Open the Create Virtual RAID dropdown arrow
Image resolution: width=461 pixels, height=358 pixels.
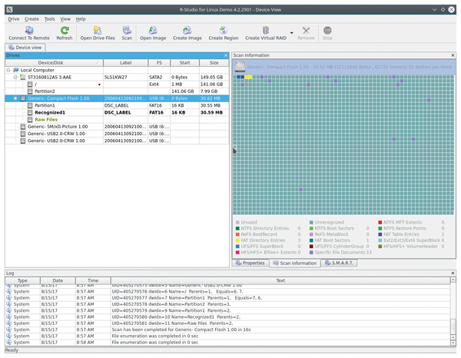[x=291, y=32]
